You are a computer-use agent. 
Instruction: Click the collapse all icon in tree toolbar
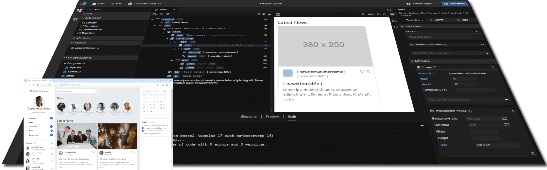(x=259, y=14)
